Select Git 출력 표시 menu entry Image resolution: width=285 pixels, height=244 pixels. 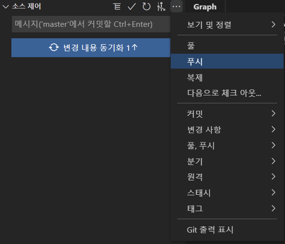point(227,230)
